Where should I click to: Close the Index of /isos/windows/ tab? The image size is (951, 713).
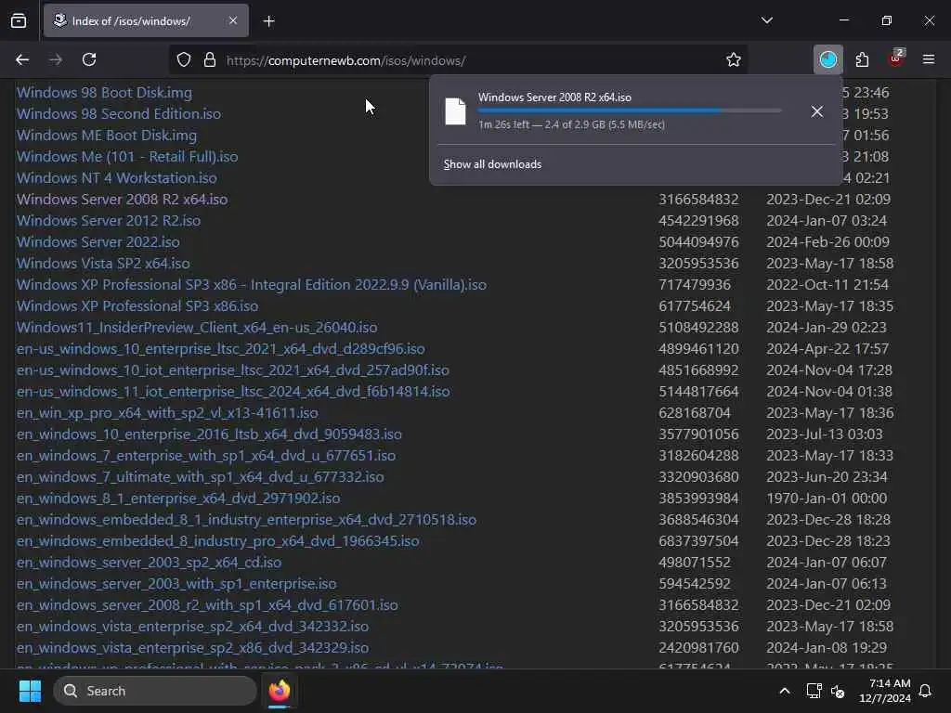233,20
